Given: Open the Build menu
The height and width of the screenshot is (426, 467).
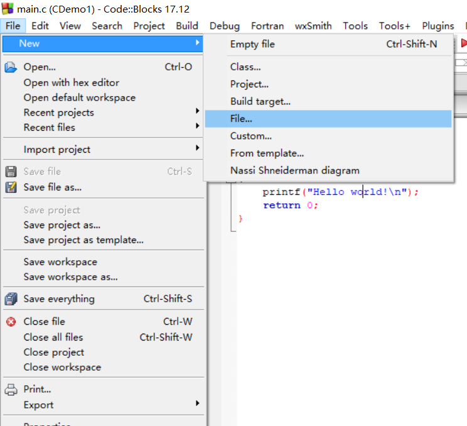Looking at the screenshot, I should (187, 26).
